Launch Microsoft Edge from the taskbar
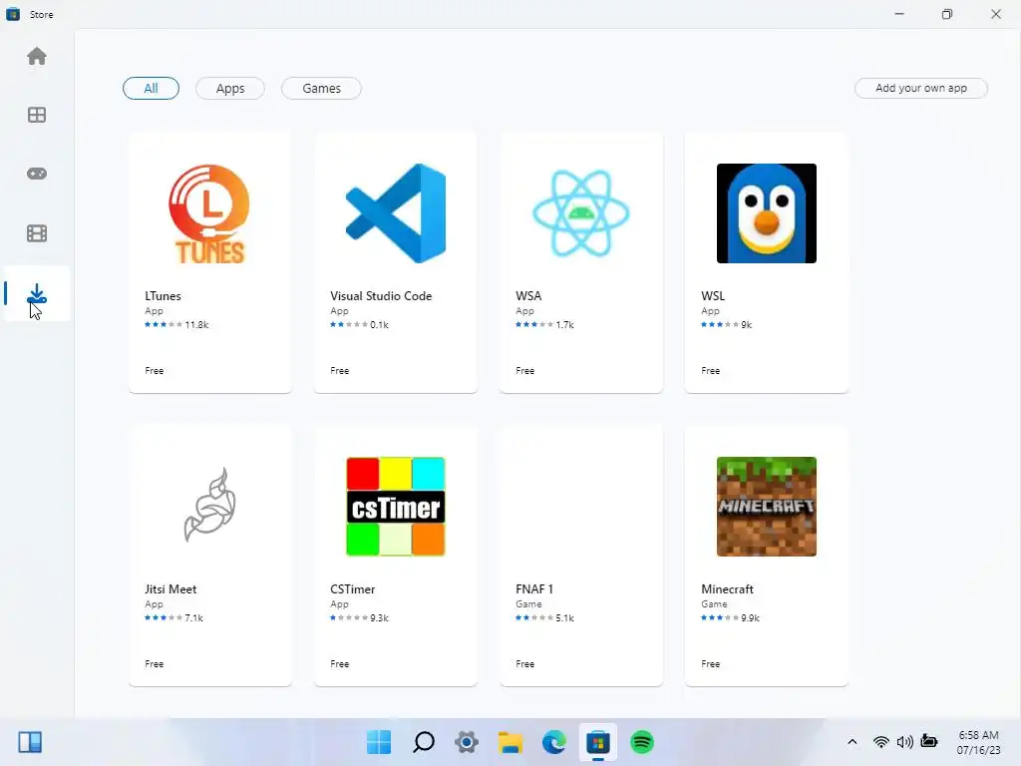Image resolution: width=1021 pixels, height=766 pixels. (x=554, y=742)
